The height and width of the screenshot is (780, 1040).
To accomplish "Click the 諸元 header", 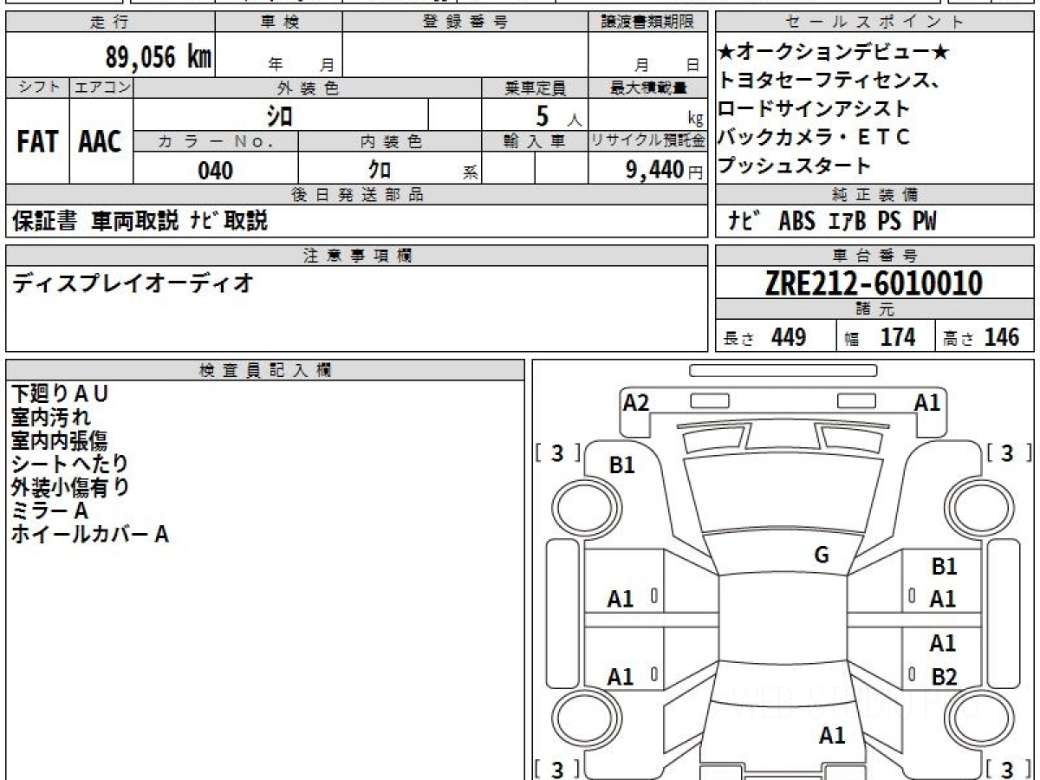I will click(875, 310).
